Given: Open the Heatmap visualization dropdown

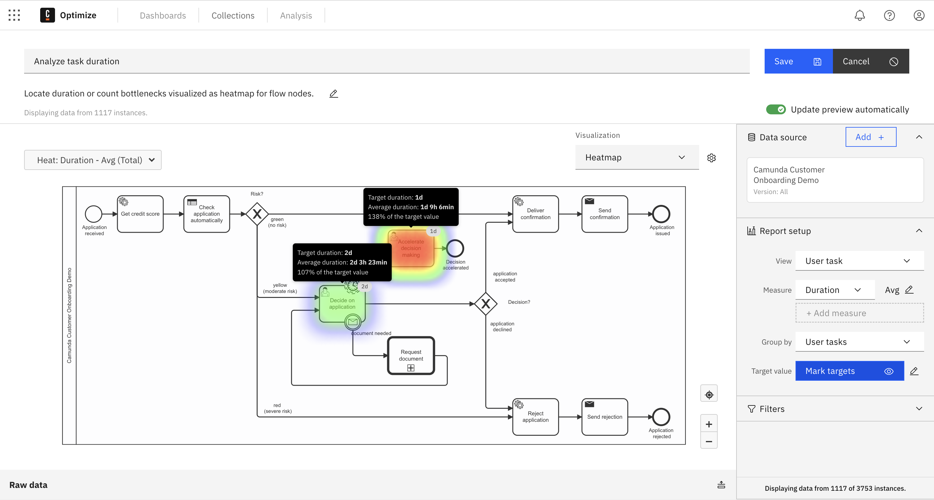Looking at the screenshot, I should click(637, 157).
